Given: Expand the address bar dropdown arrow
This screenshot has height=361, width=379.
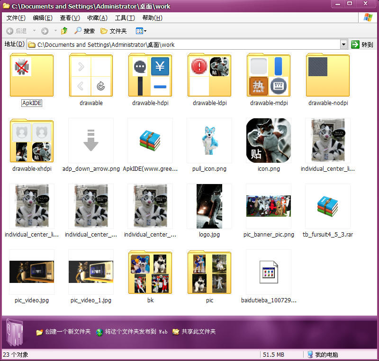Looking at the screenshot, I should pyautogui.click(x=344, y=44).
